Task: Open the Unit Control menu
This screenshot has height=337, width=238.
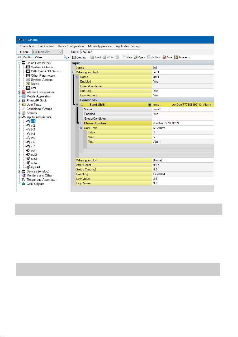Action: coord(46,46)
